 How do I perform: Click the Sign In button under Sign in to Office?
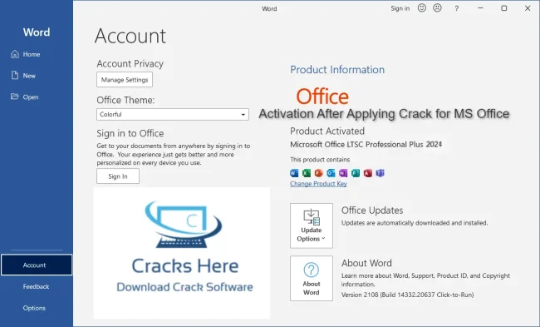point(118,176)
